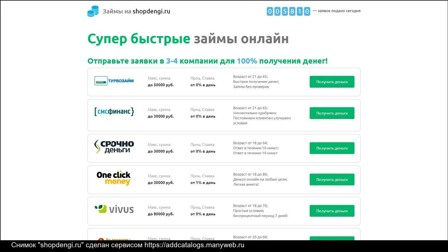The height and width of the screenshot is (252, 448).
Task: Click the blue coins logo icon
Action: click(x=93, y=11)
